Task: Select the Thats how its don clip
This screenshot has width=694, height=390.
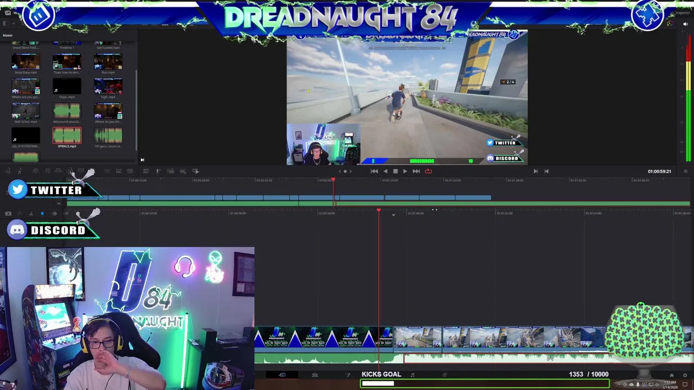Action: pos(67,61)
